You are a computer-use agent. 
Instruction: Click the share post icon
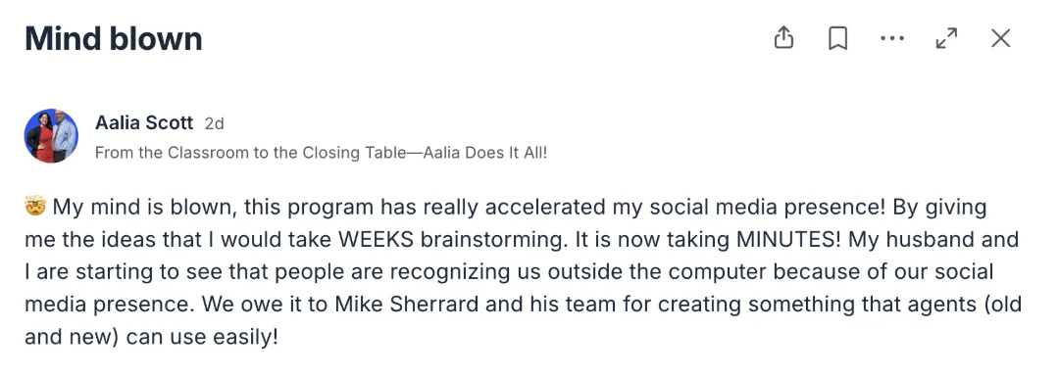coord(783,38)
